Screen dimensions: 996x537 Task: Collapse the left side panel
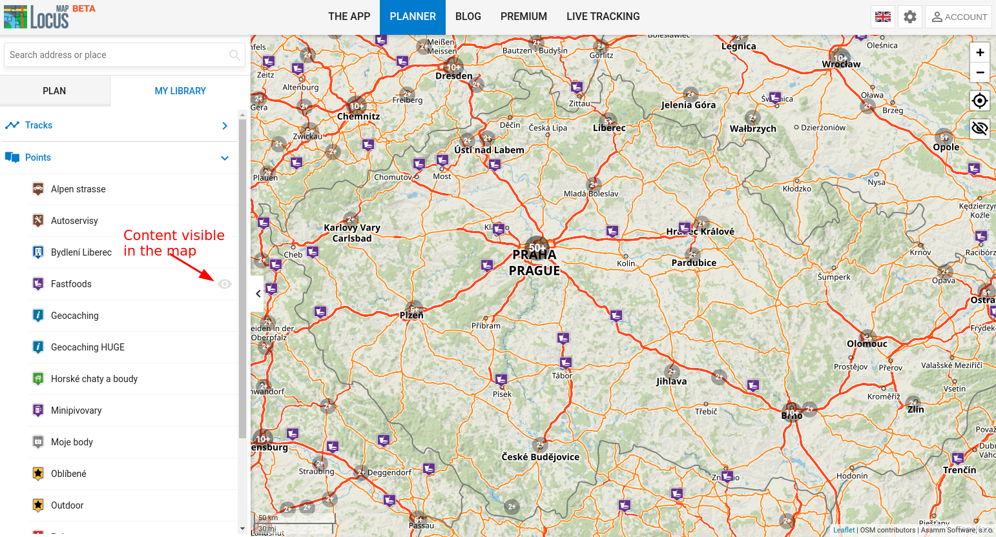[258, 294]
